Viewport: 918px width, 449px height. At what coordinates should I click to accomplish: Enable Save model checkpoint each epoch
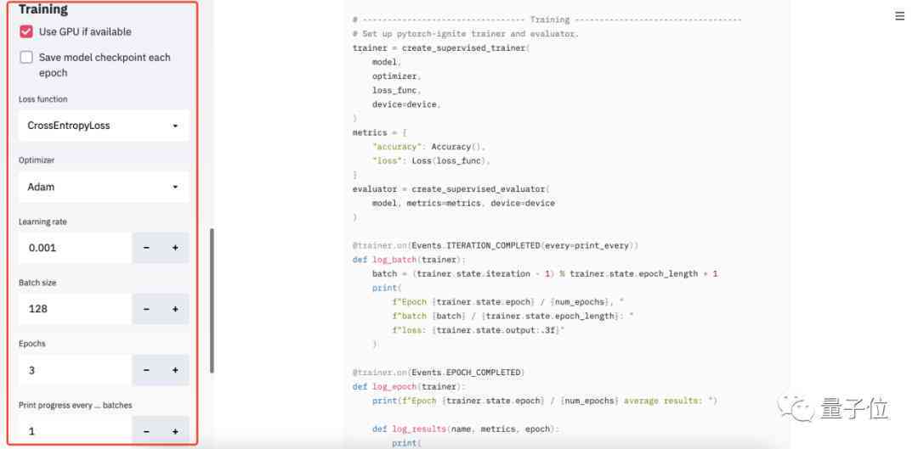pos(26,58)
